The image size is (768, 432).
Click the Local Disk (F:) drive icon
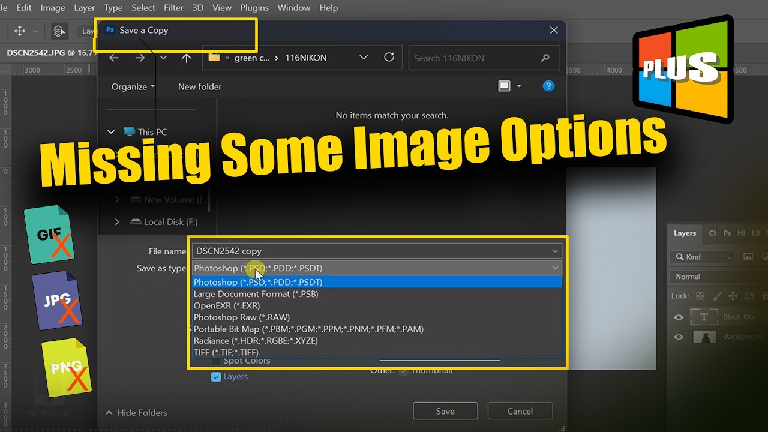pyautogui.click(x=135, y=222)
